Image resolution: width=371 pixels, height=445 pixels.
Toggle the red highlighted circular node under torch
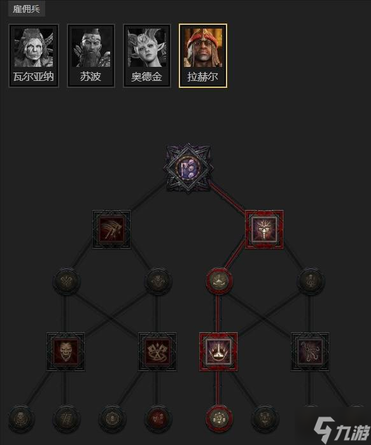[219, 281]
